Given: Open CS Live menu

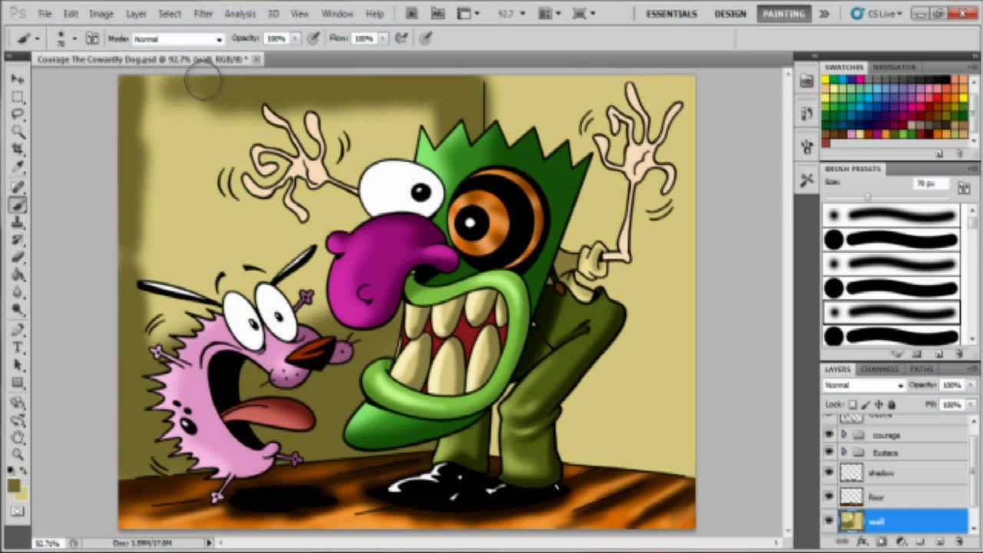Looking at the screenshot, I should pyautogui.click(x=876, y=14).
